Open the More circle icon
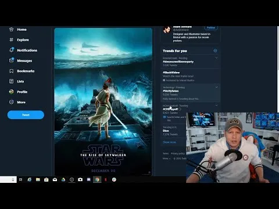 point(12,102)
